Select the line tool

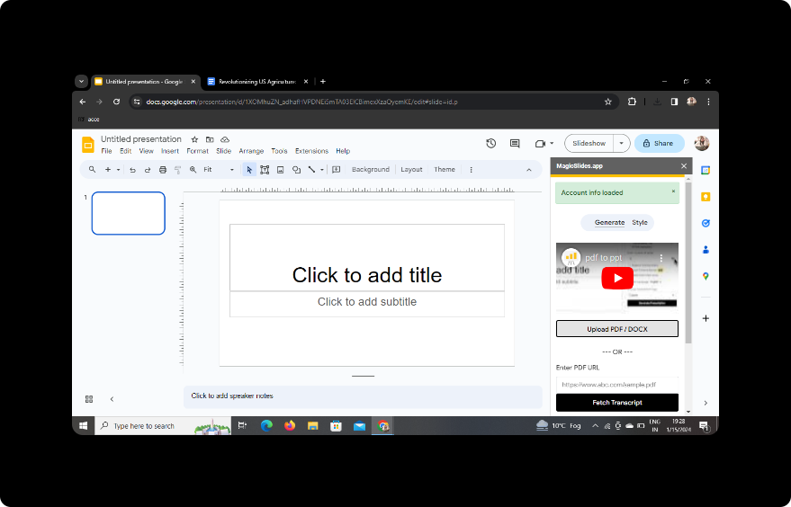tap(311, 170)
